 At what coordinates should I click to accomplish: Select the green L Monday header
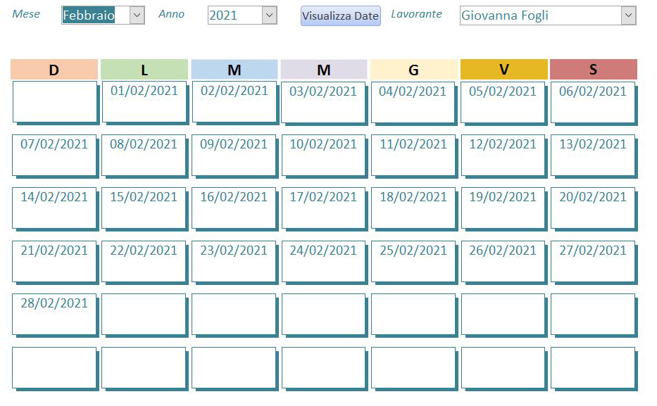pyautogui.click(x=144, y=70)
